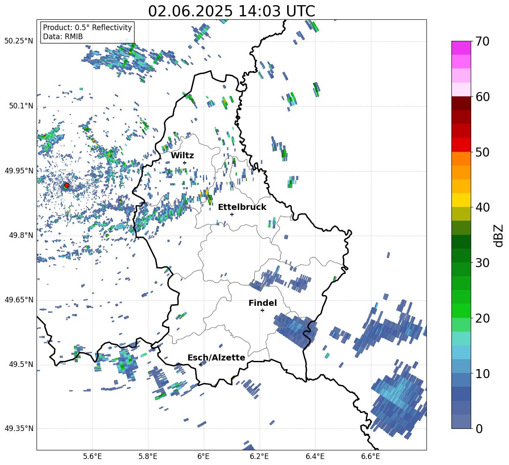Click the 49.8°N latitude label
The width and height of the screenshot is (509, 465).
click(x=21, y=235)
